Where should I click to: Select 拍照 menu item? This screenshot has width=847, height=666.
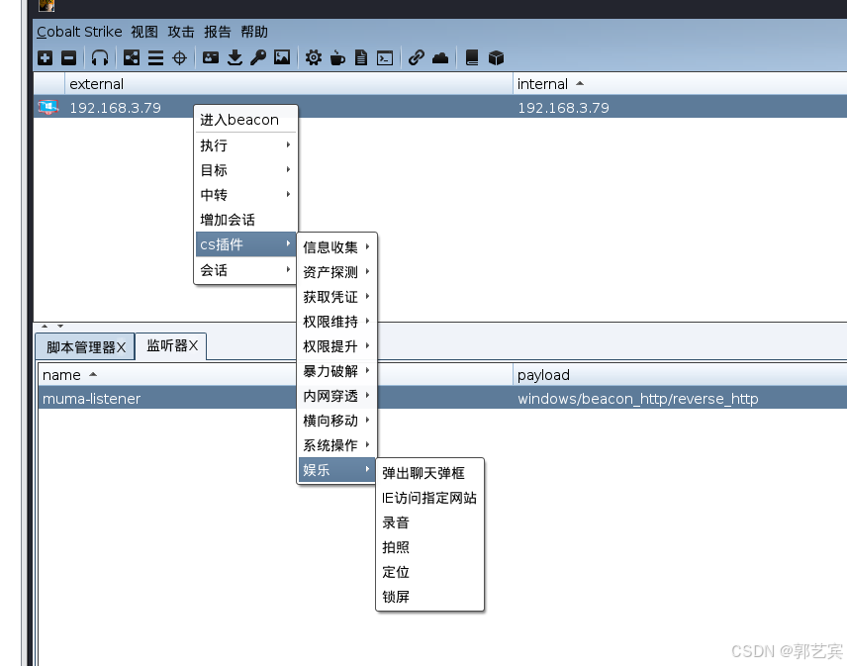click(429, 547)
